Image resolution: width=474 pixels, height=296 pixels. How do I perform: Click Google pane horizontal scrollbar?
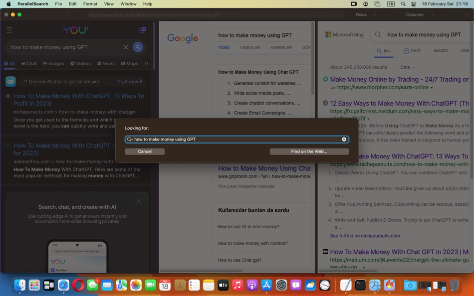201,271
